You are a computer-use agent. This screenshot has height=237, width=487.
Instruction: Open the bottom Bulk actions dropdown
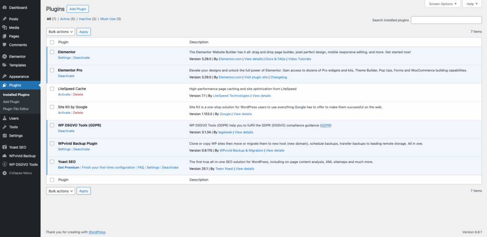click(60, 191)
